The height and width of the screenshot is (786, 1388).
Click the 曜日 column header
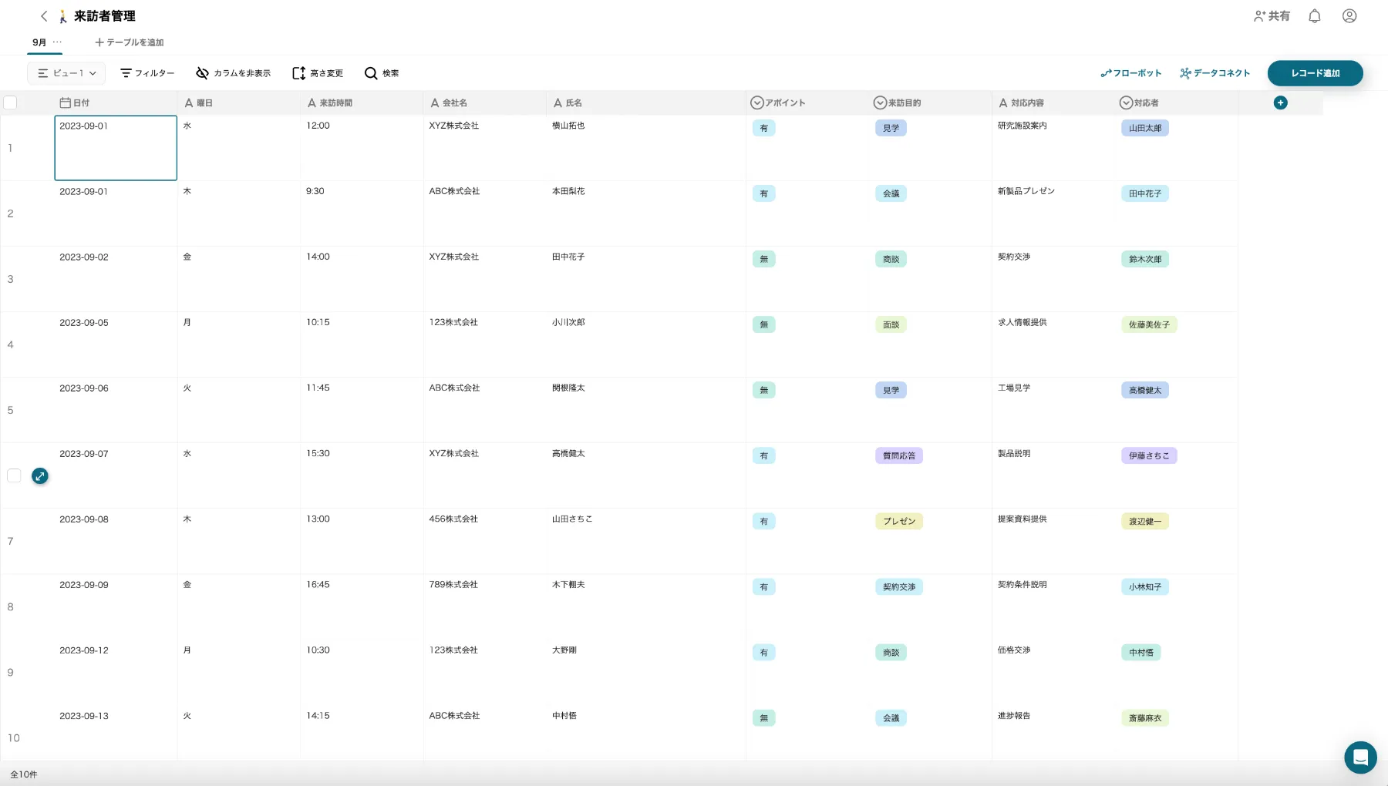pos(239,102)
